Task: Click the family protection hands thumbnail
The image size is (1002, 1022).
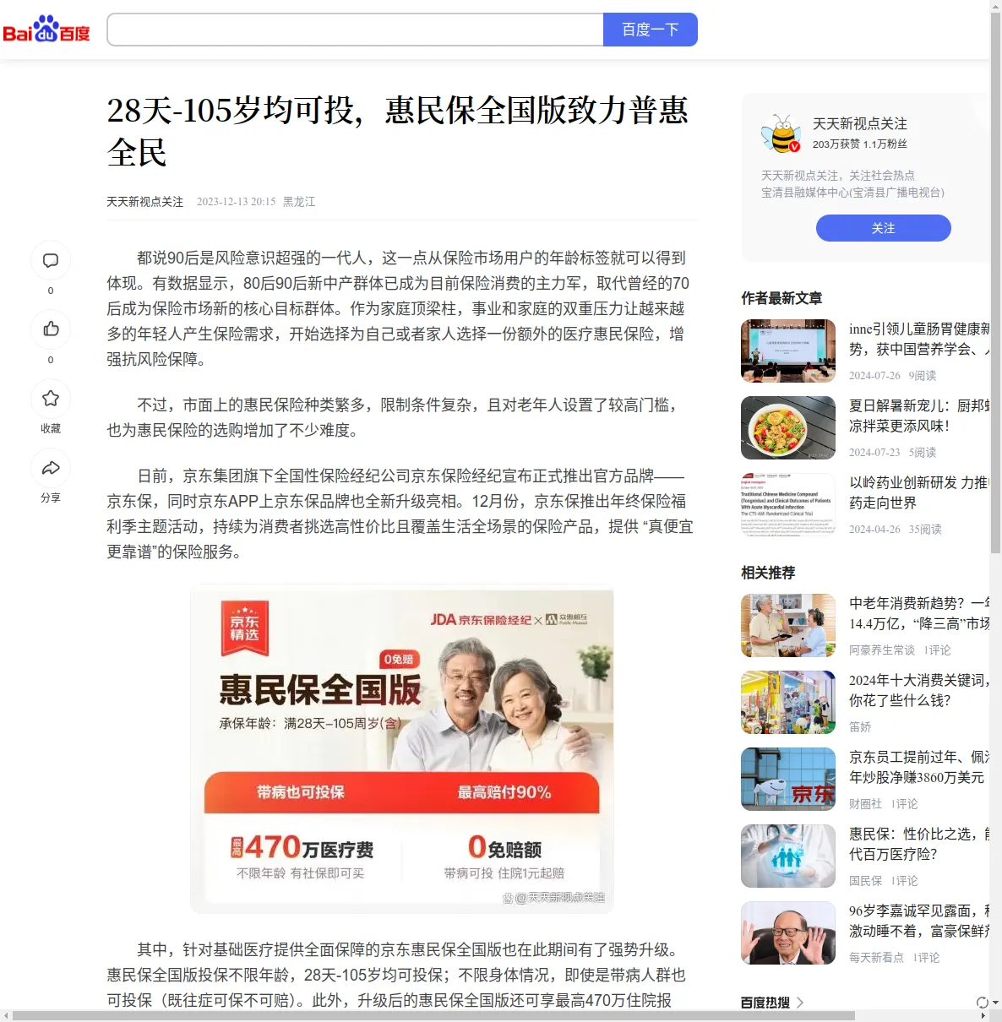Action: click(x=788, y=856)
